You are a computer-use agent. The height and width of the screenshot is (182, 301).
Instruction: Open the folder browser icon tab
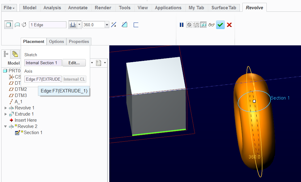(x=15, y=54)
